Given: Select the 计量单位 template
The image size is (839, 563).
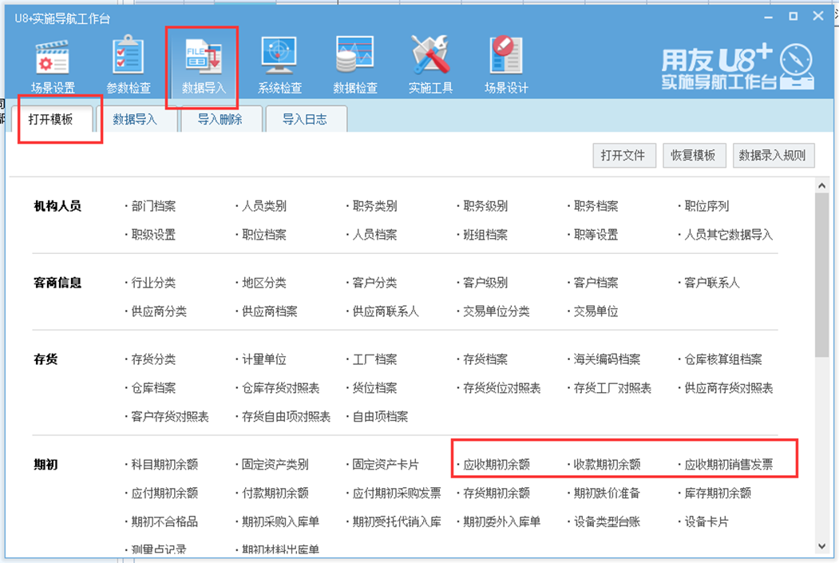Looking at the screenshot, I should pos(263,359).
